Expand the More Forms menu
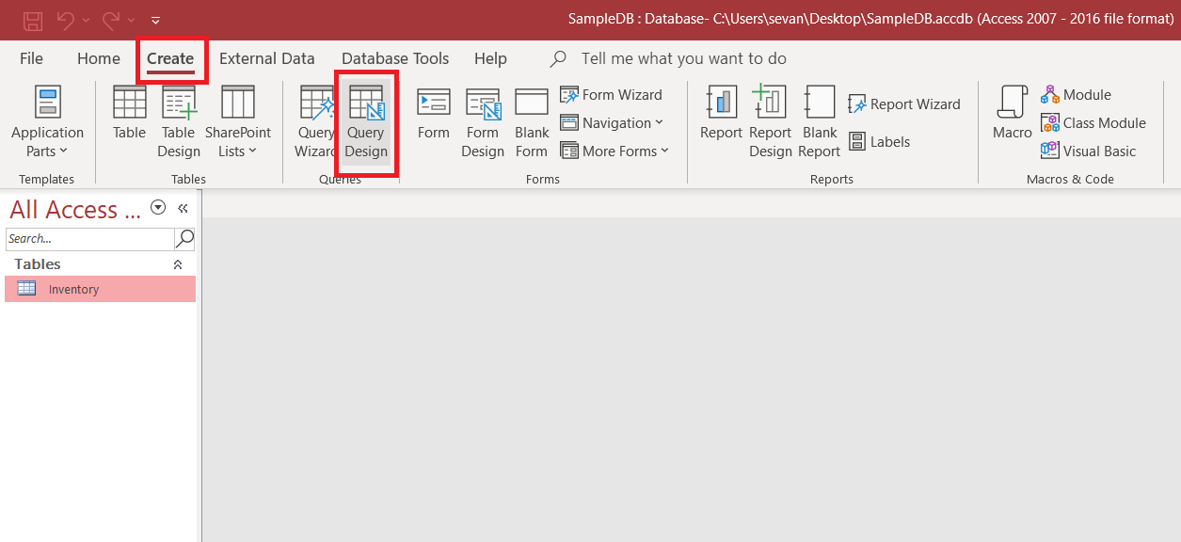 (x=614, y=151)
